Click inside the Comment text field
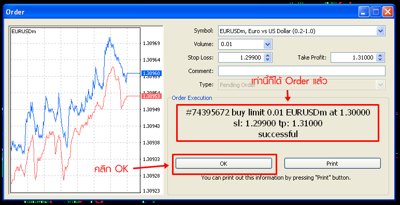This screenshot has height=205, width=400. coord(302,71)
